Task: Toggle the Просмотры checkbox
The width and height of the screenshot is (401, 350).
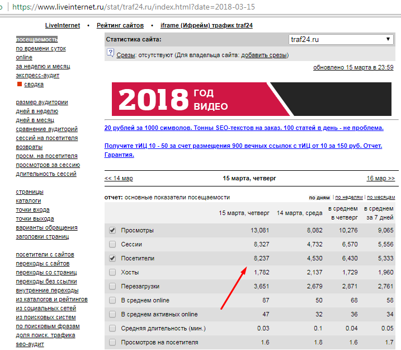Action: pos(112,230)
